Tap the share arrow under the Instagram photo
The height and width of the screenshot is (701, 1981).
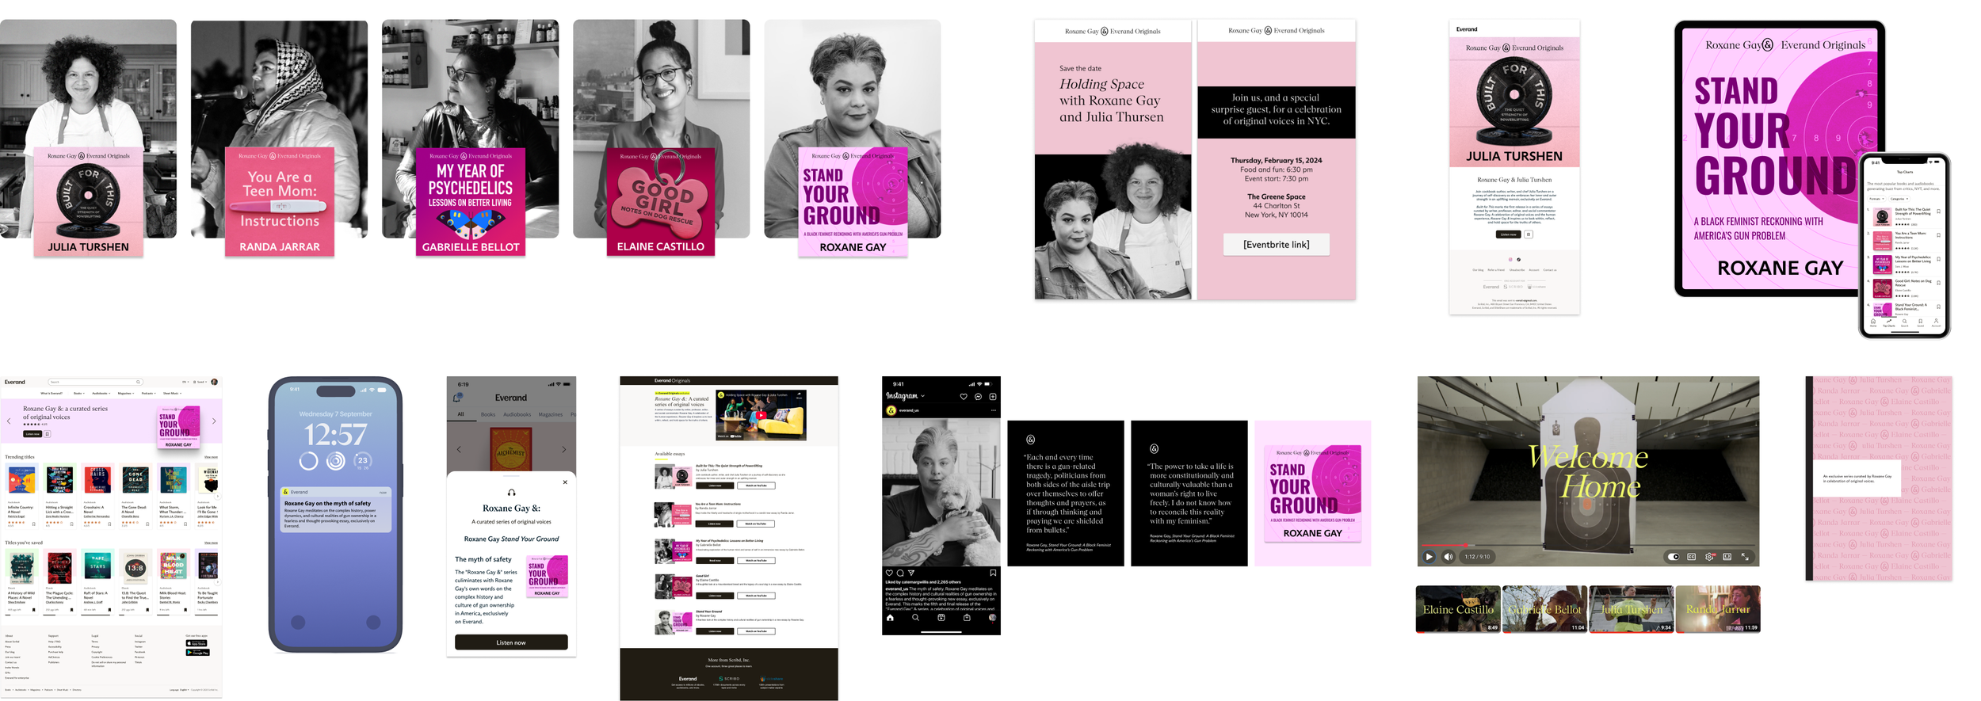tap(911, 573)
